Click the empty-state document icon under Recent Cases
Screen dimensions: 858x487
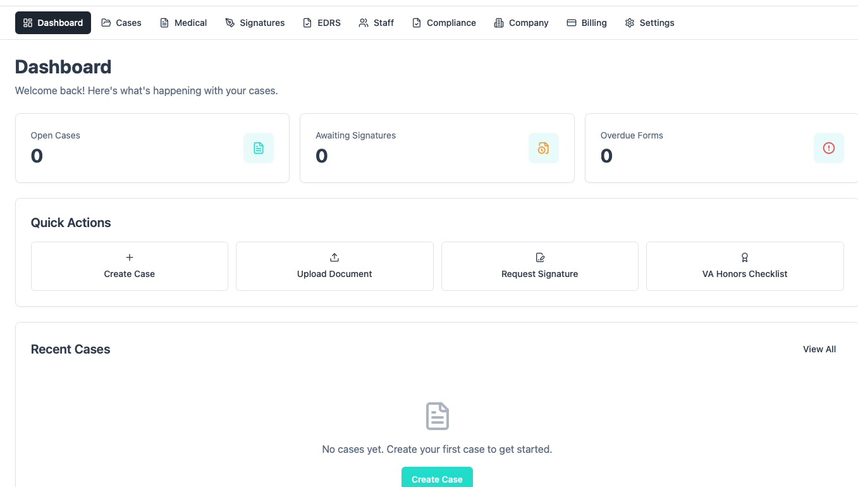(x=437, y=416)
